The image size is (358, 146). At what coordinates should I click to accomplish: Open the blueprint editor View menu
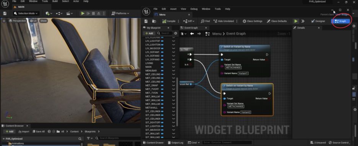point(183,9)
